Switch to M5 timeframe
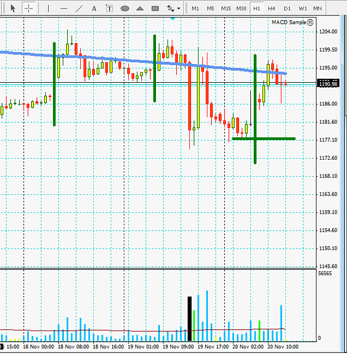This screenshot has width=347, height=354. pos(210,8)
